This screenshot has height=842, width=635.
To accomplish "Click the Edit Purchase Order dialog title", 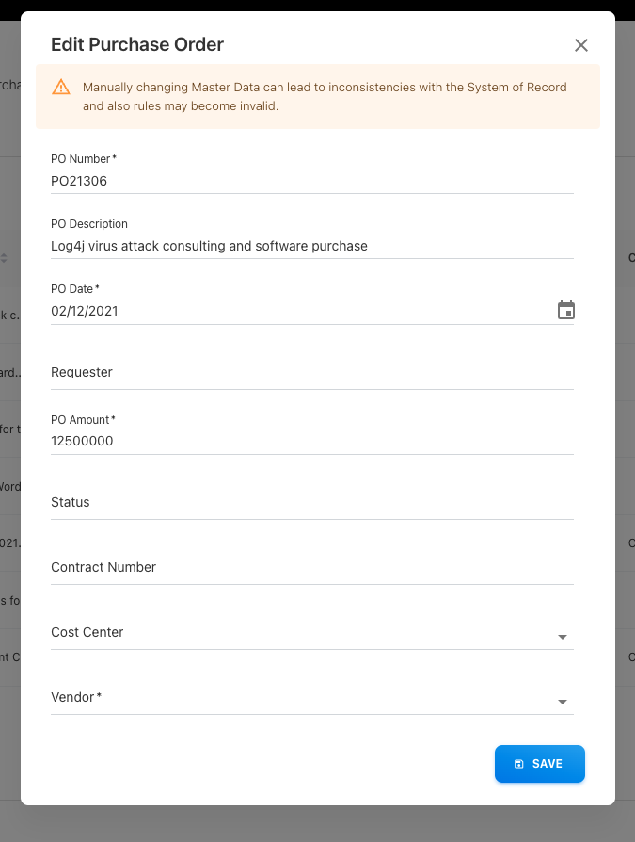I will tap(137, 44).
